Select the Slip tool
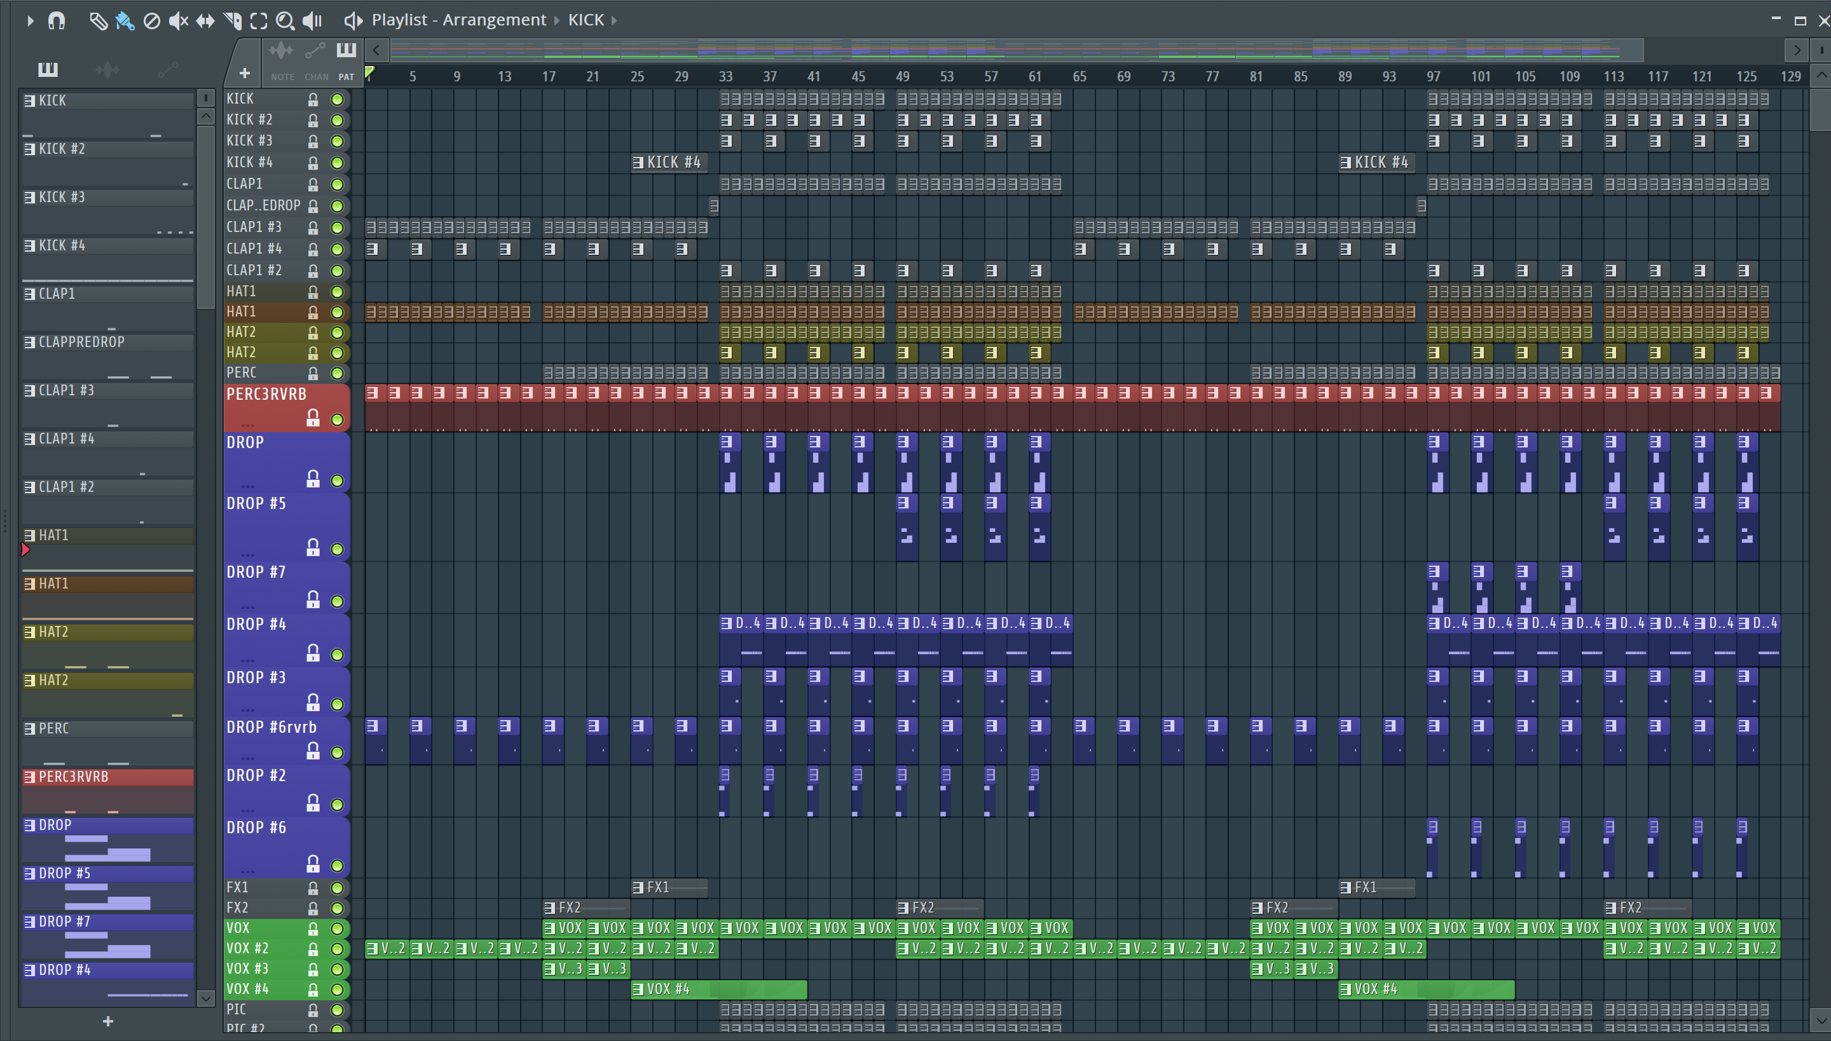Image resolution: width=1831 pixels, height=1041 pixels. click(205, 21)
